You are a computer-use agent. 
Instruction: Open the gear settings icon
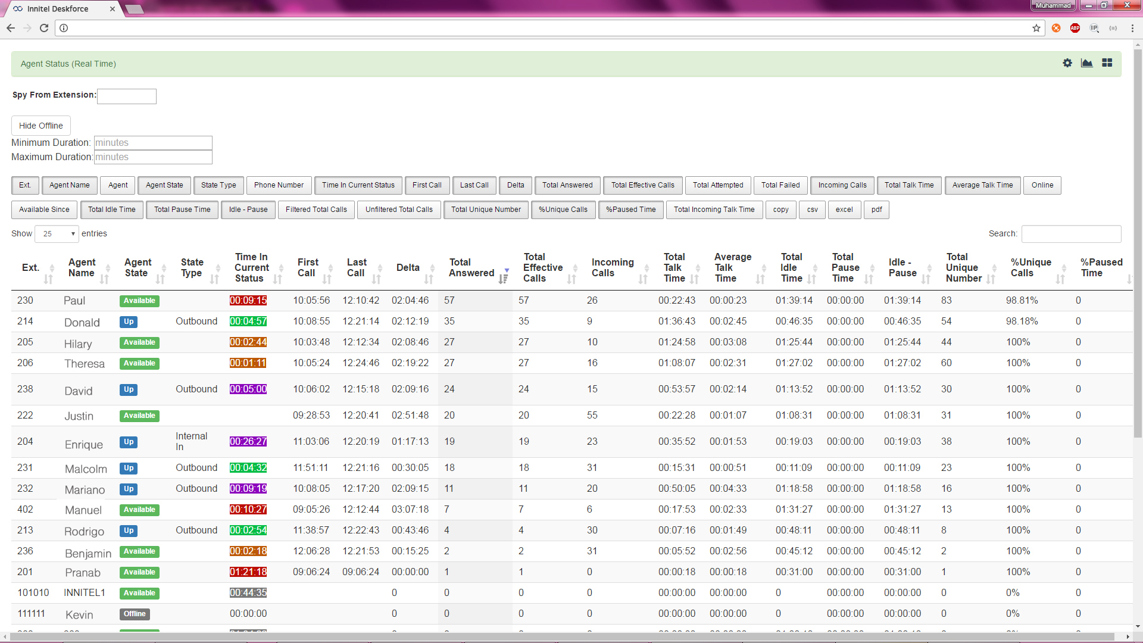(1067, 63)
